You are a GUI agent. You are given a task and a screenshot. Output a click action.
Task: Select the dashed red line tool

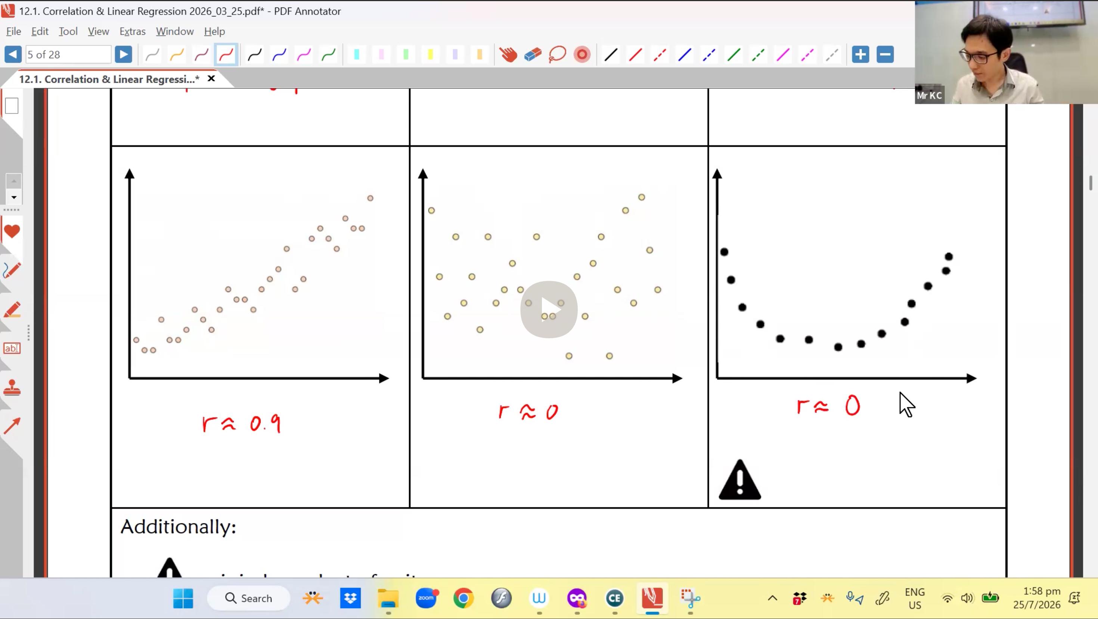click(x=660, y=55)
